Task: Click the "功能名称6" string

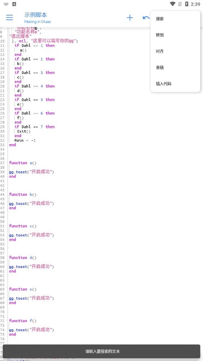Action: [27, 32]
